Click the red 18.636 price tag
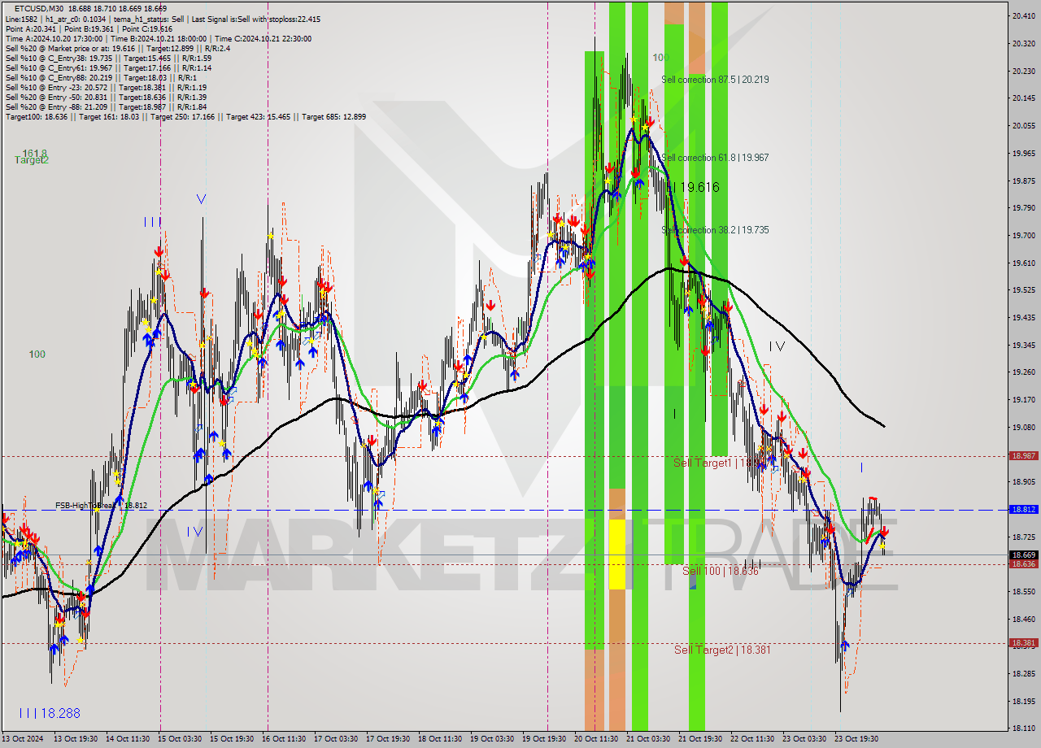The image size is (1041, 748). coord(1022,563)
